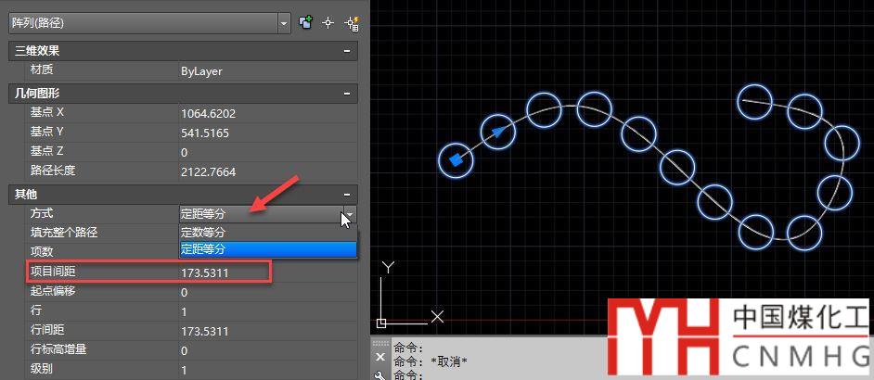Click the UCS origin icon square
The image size is (874, 380).
381,323
